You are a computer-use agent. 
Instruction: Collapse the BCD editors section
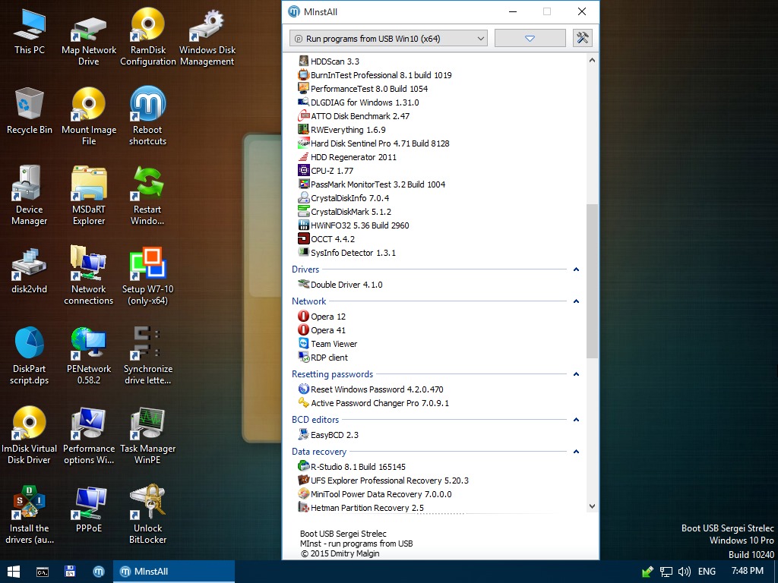(x=576, y=419)
